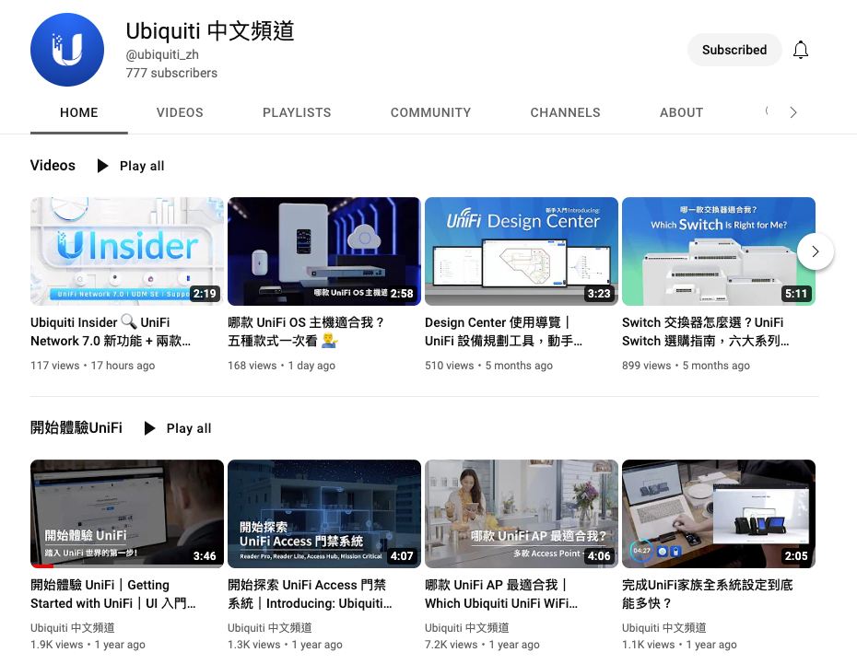Click channel name under 1.1K views video
Screen dimensions: 857x664
pyautogui.click(x=664, y=628)
